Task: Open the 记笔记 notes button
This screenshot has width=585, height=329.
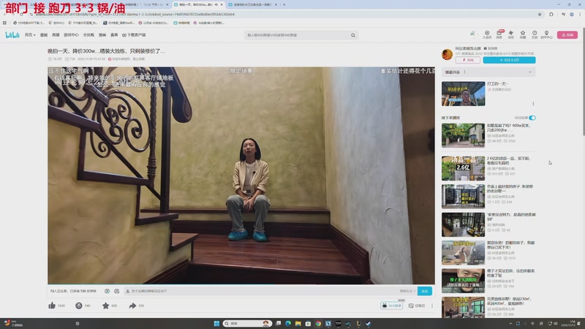Action: click(x=417, y=306)
